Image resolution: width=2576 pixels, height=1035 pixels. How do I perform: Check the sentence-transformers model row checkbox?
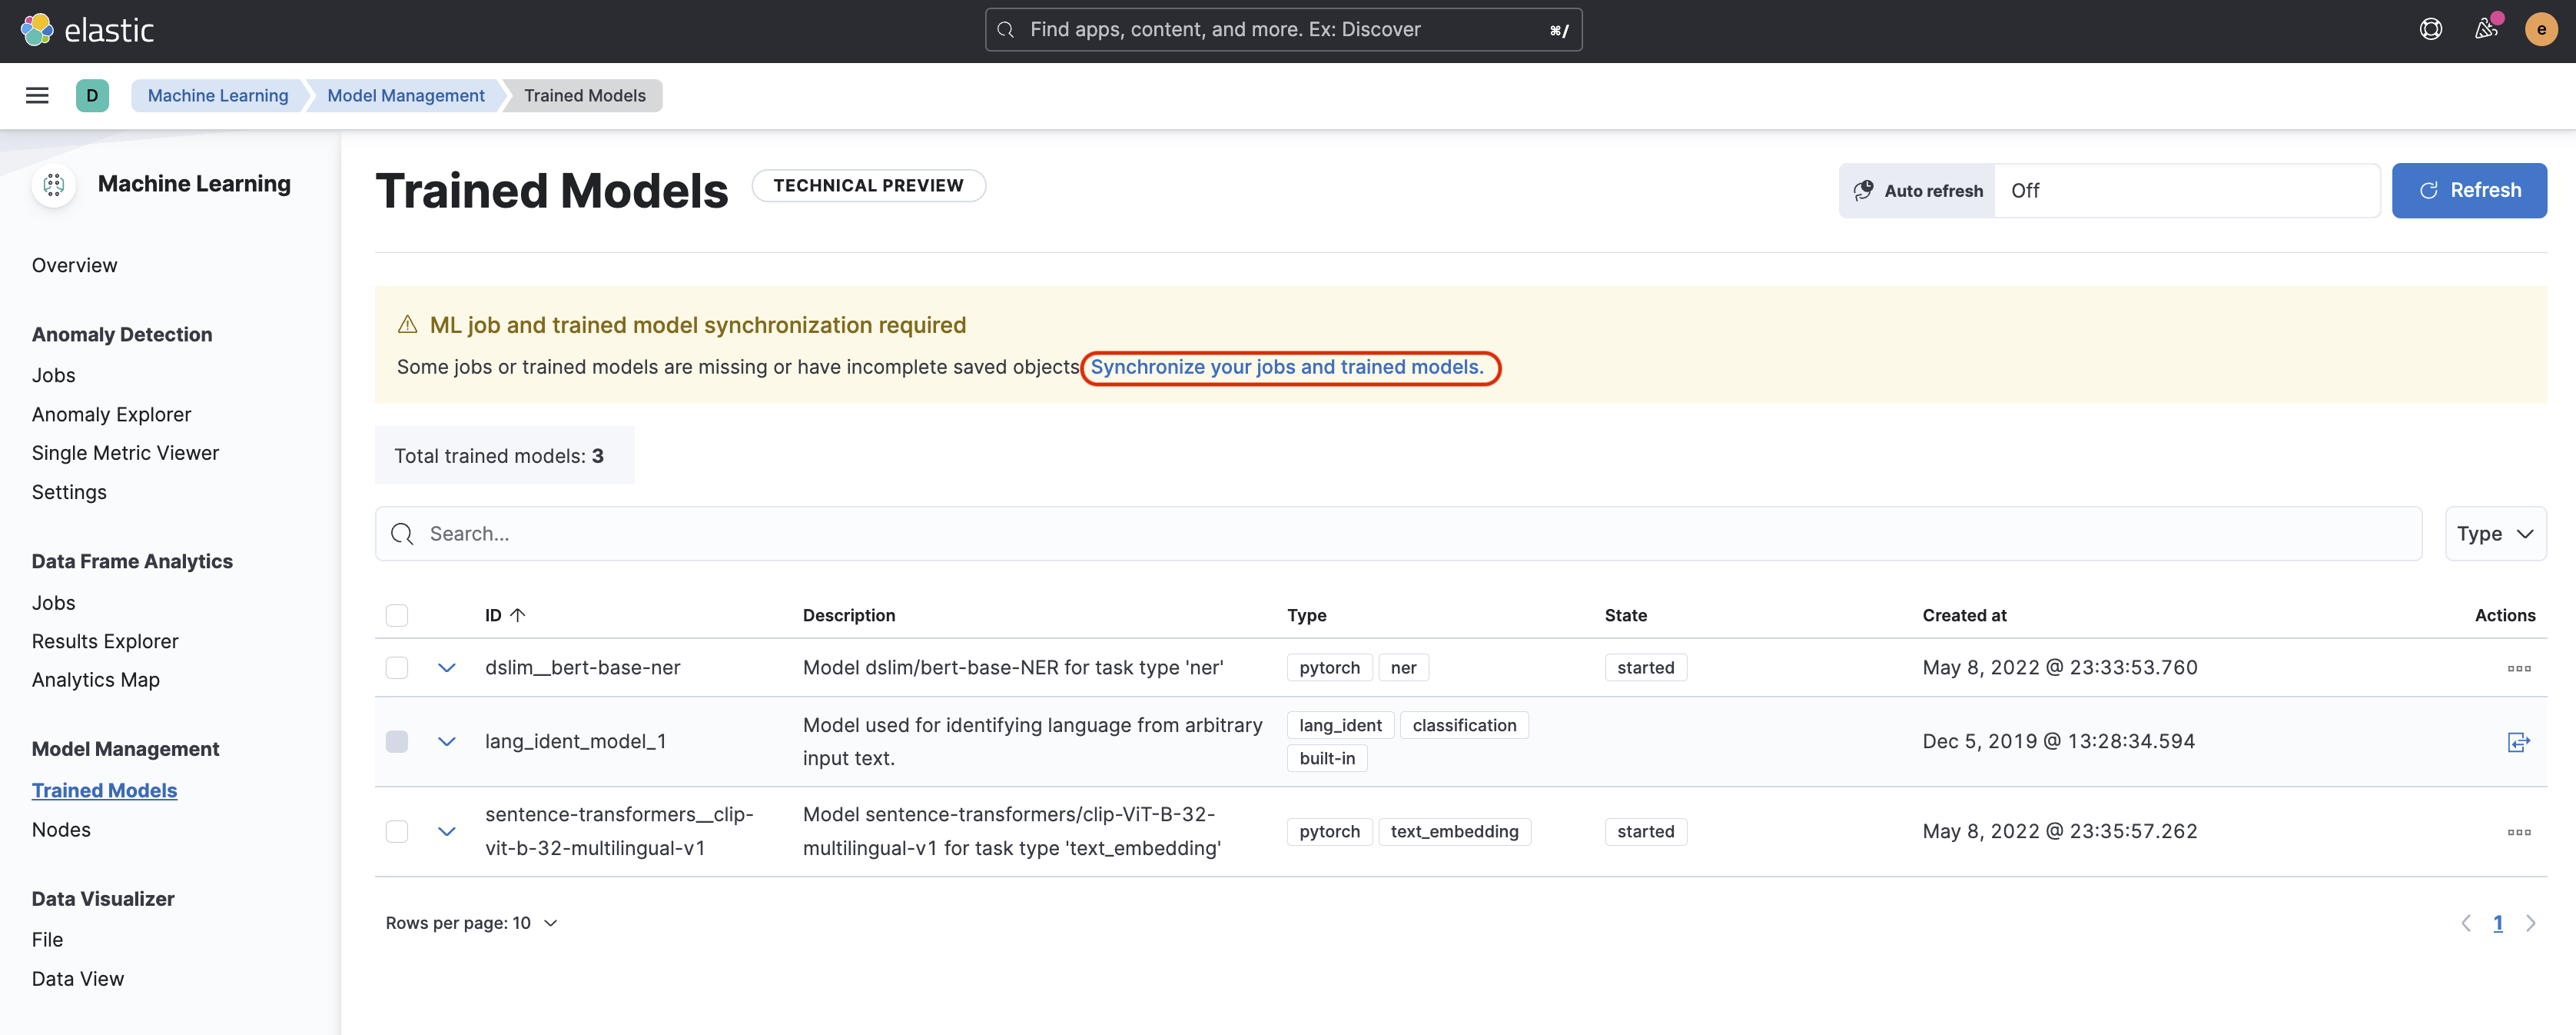coord(397,832)
